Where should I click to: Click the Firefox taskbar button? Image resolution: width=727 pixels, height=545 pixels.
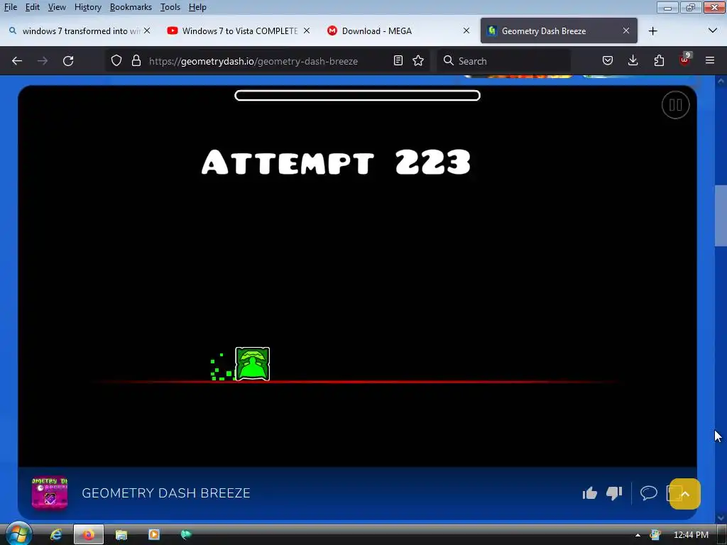tap(89, 535)
